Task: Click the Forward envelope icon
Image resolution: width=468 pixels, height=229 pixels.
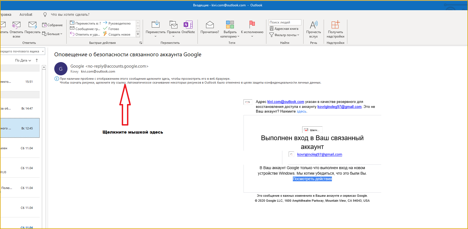Action: coord(33,25)
